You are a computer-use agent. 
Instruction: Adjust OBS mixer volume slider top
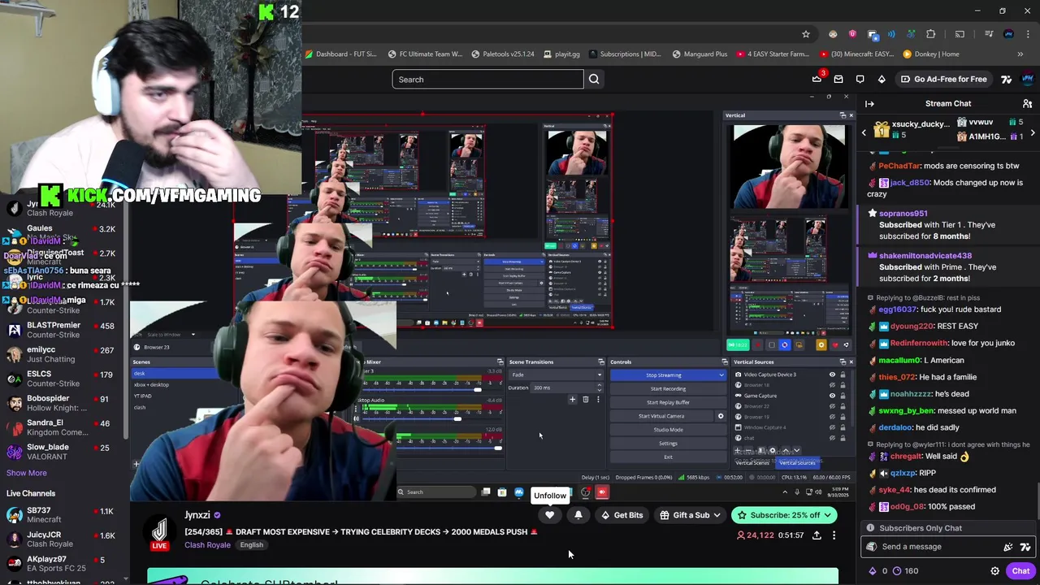point(477,390)
